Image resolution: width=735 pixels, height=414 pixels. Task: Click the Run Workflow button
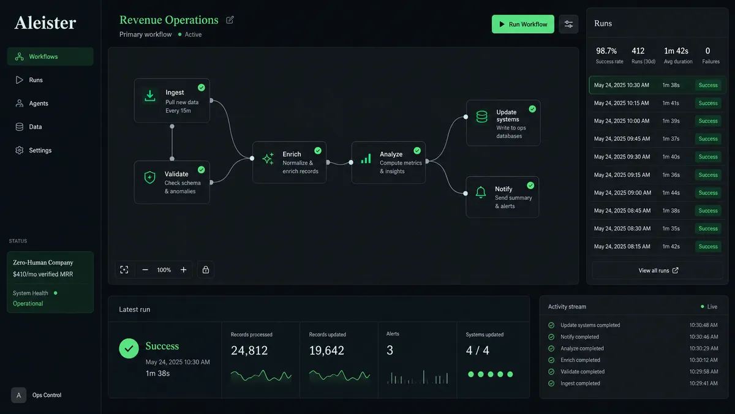coord(523,24)
